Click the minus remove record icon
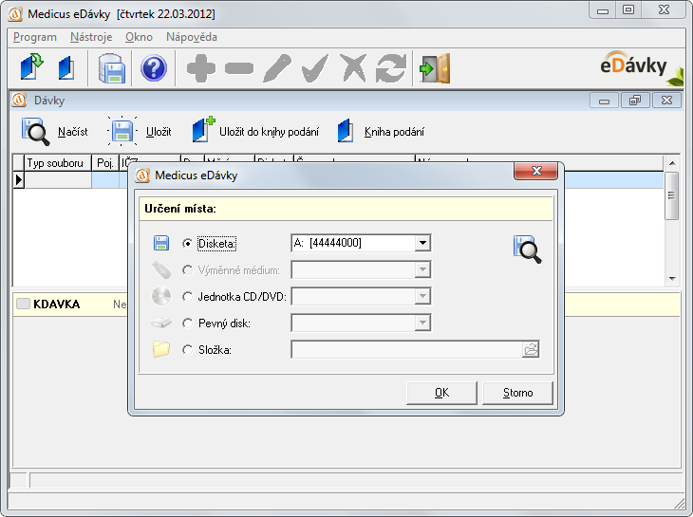This screenshot has height=517, width=693. click(239, 68)
